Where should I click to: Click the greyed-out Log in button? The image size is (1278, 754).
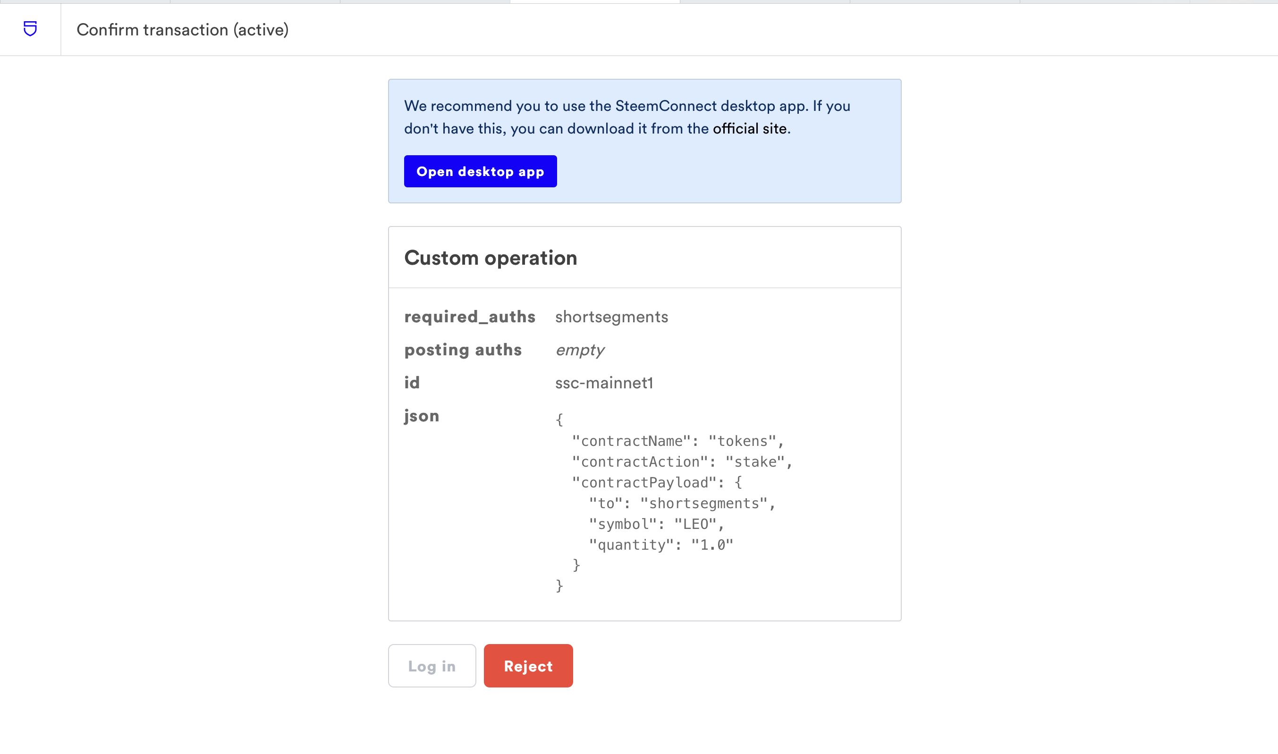(x=432, y=666)
